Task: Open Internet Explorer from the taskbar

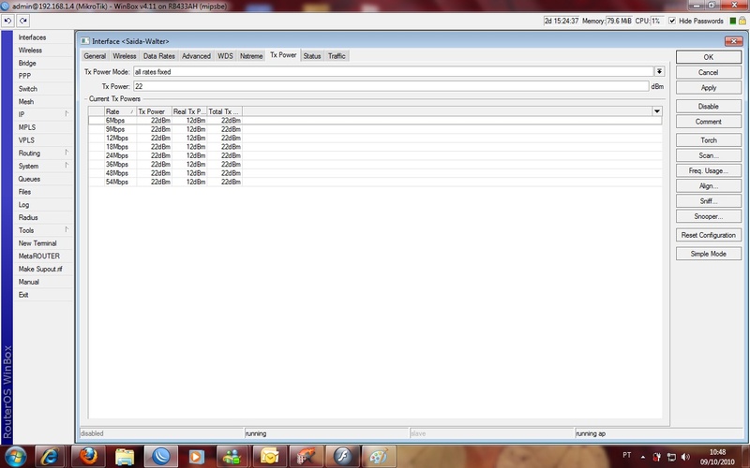Action: tap(51, 456)
